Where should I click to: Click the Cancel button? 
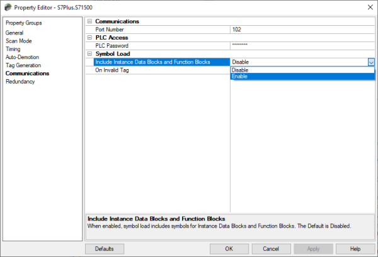271,249
